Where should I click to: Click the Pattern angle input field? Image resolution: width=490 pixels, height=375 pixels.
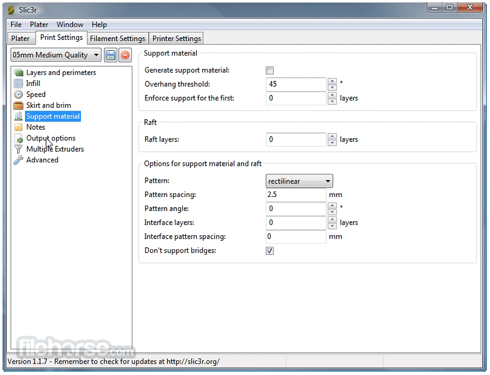click(296, 209)
